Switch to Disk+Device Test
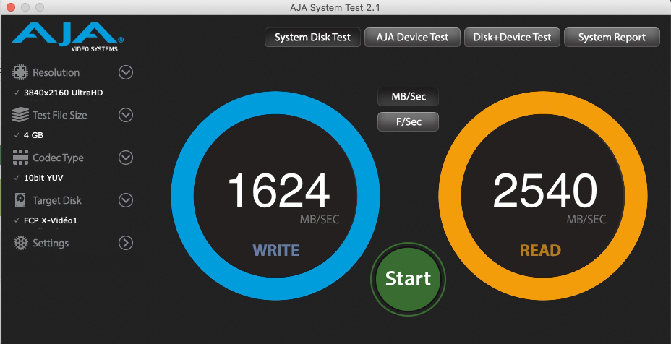The height and width of the screenshot is (344, 671). point(512,37)
